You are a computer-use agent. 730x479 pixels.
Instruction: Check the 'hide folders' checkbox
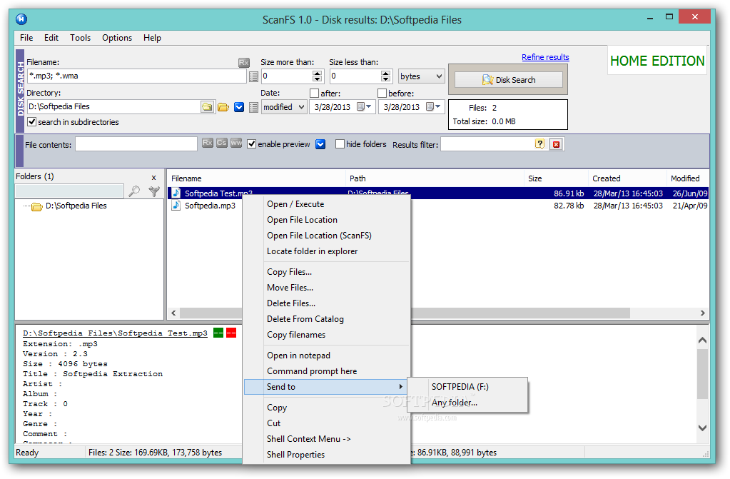340,144
